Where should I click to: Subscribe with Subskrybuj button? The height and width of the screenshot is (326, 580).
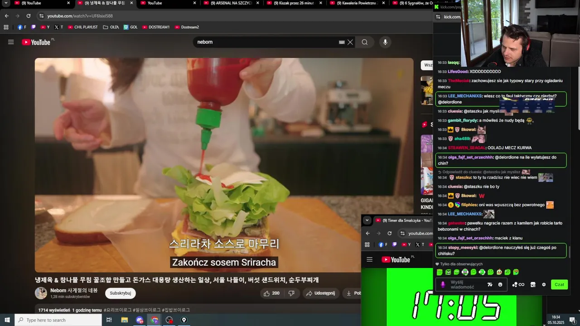[121, 293]
